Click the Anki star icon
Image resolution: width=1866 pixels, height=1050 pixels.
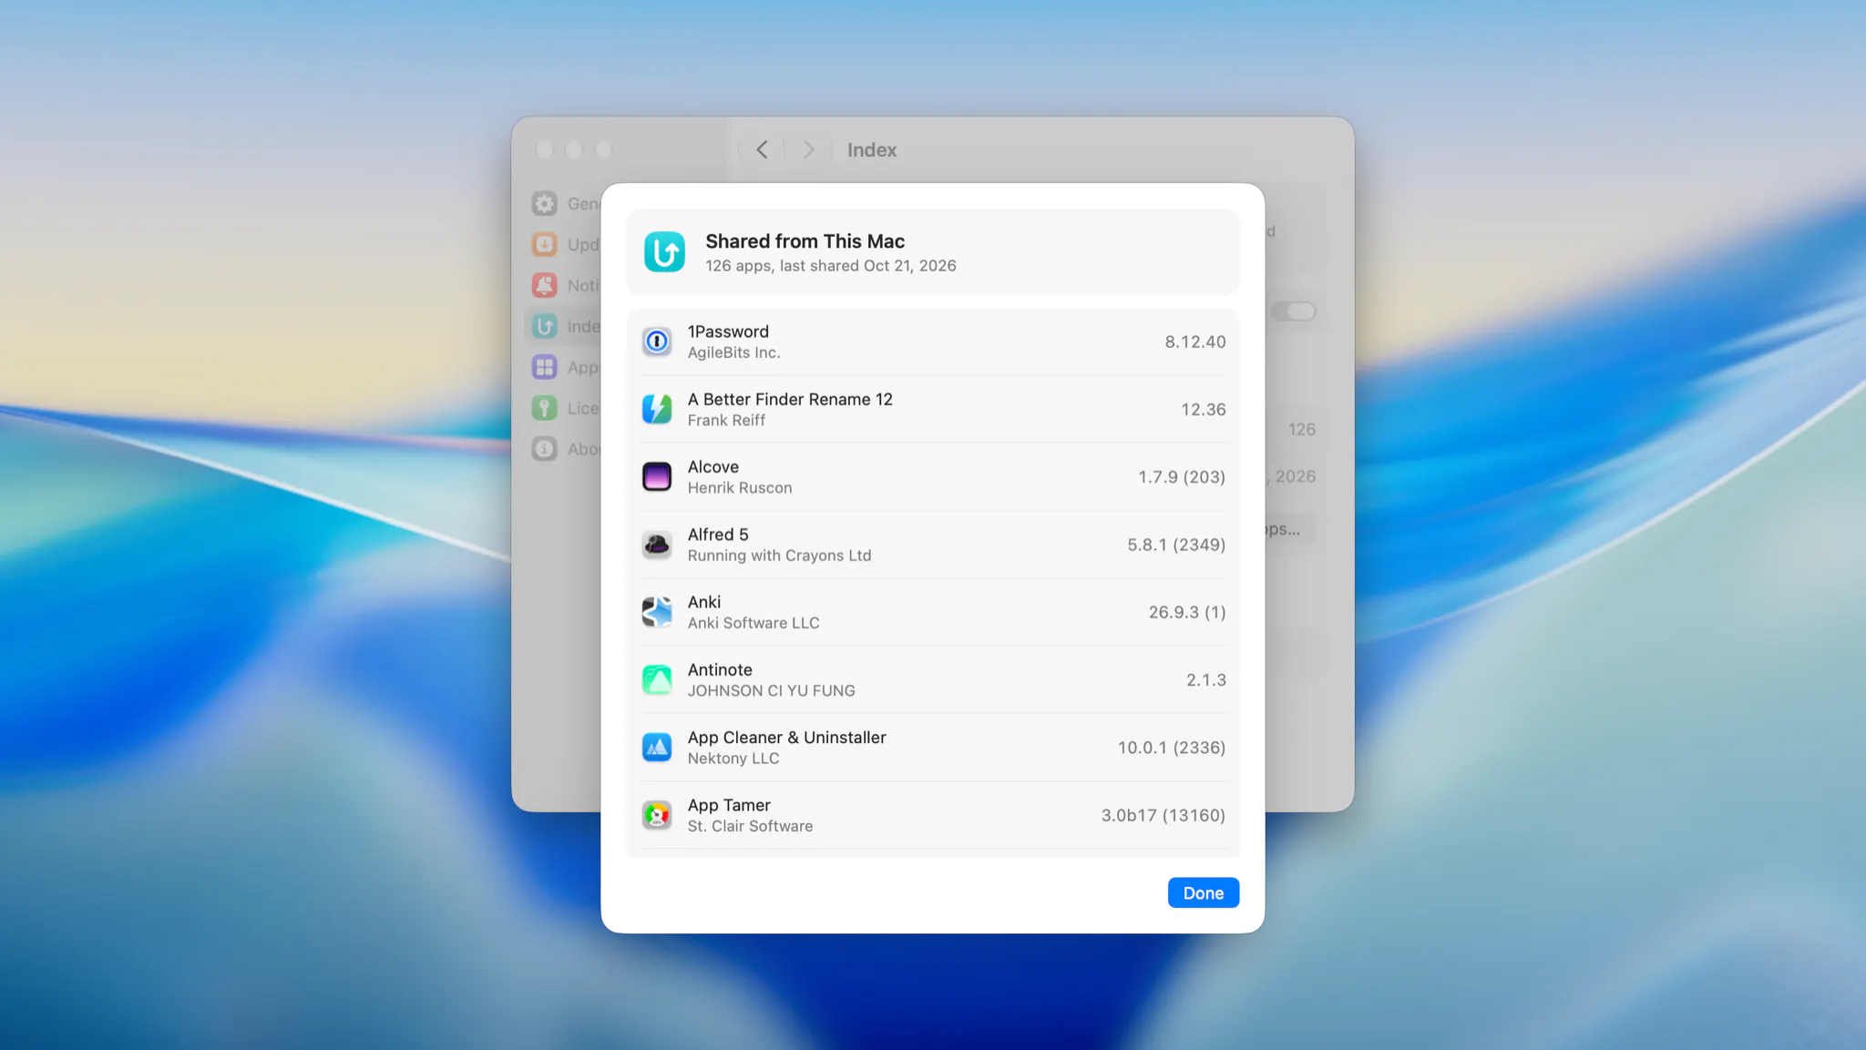tap(656, 612)
